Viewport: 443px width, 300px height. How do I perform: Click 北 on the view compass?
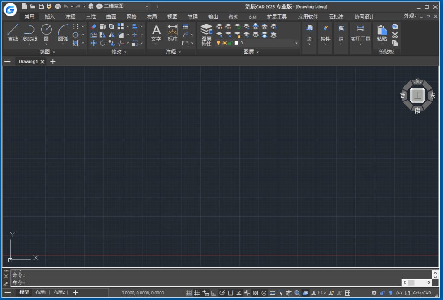(417, 81)
